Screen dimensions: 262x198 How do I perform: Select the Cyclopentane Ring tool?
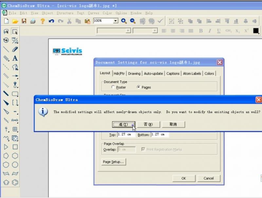(6, 156)
